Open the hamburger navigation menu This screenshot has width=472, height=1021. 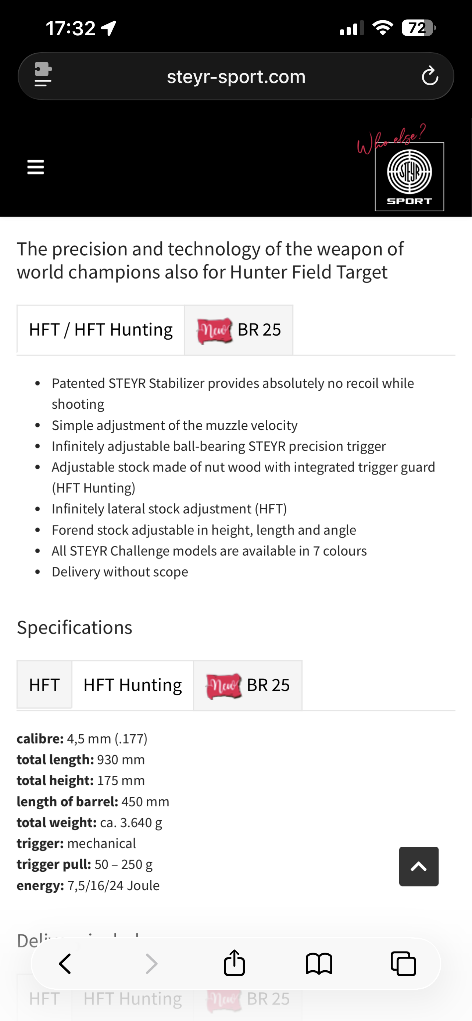35,167
